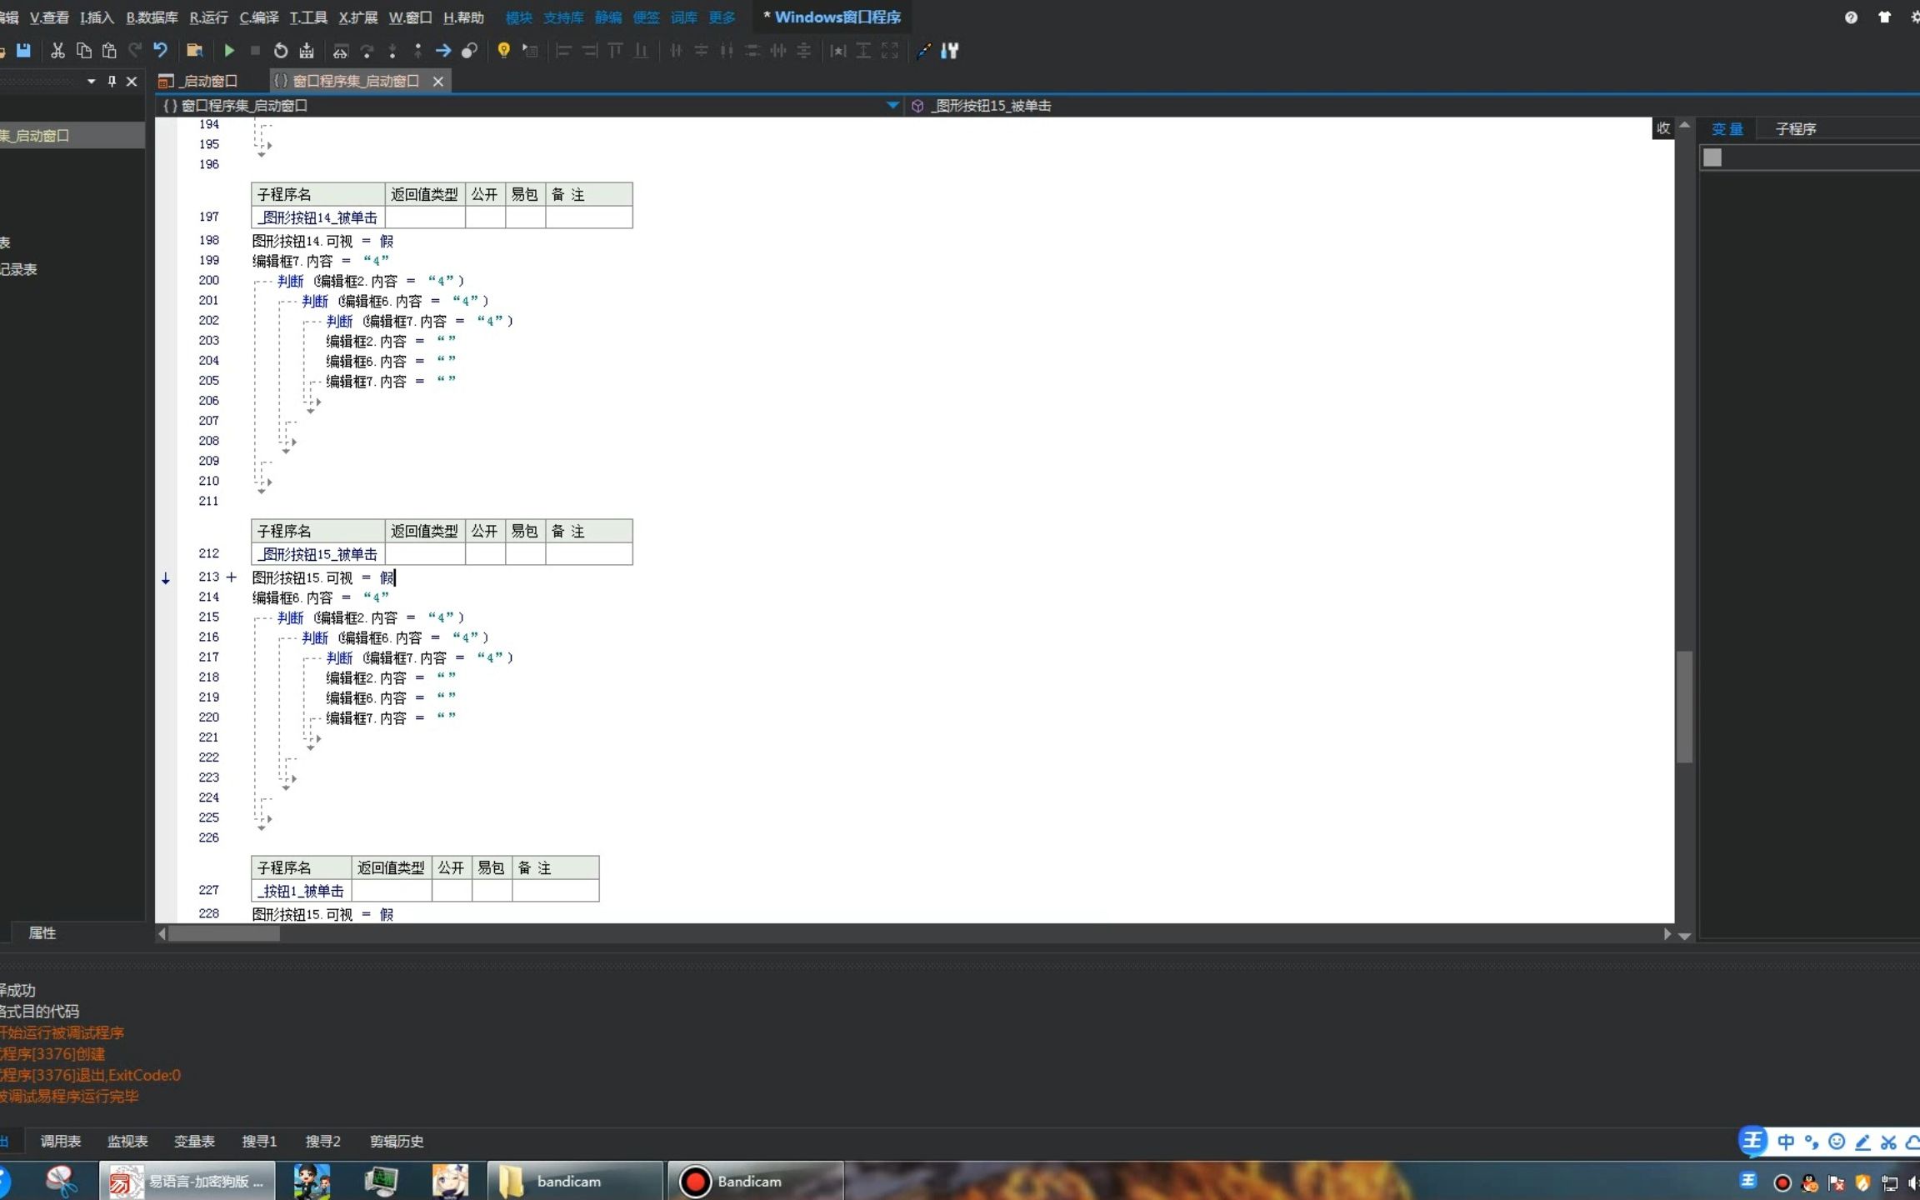Open the left panel options dropdown arrow

91,82
